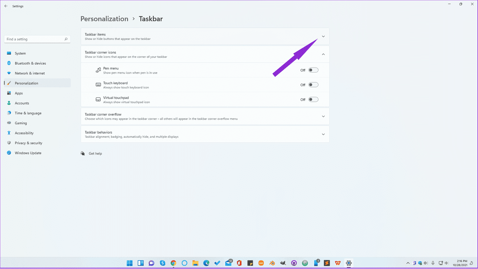Open Gaming settings in the sidebar
Image resolution: width=478 pixels, height=269 pixels.
37,123
